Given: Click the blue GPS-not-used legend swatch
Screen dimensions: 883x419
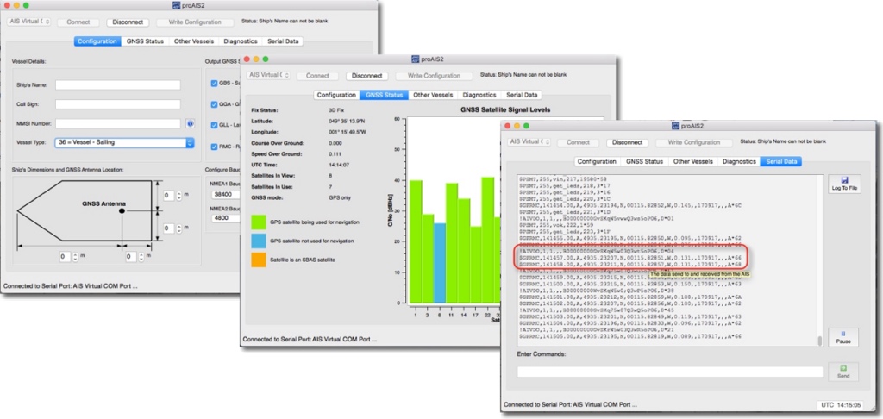Looking at the screenshot, I should tap(259, 241).
